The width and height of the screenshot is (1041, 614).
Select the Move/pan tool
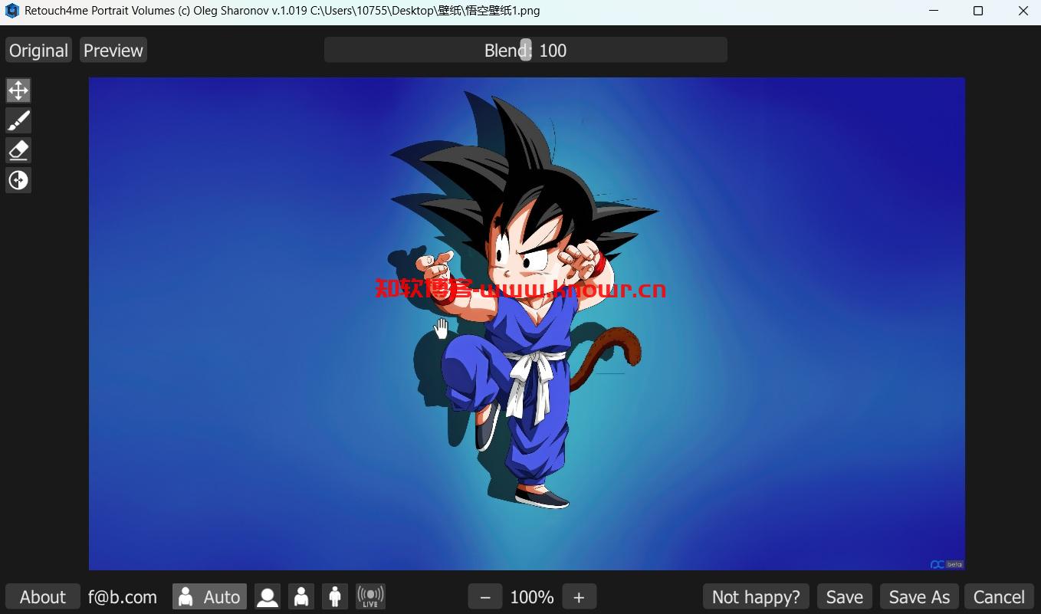(x=18, y=90)
